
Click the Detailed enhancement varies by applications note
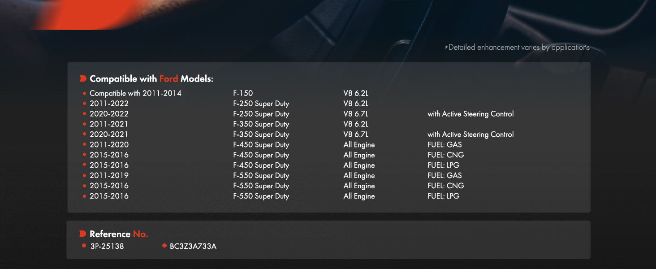517,47
